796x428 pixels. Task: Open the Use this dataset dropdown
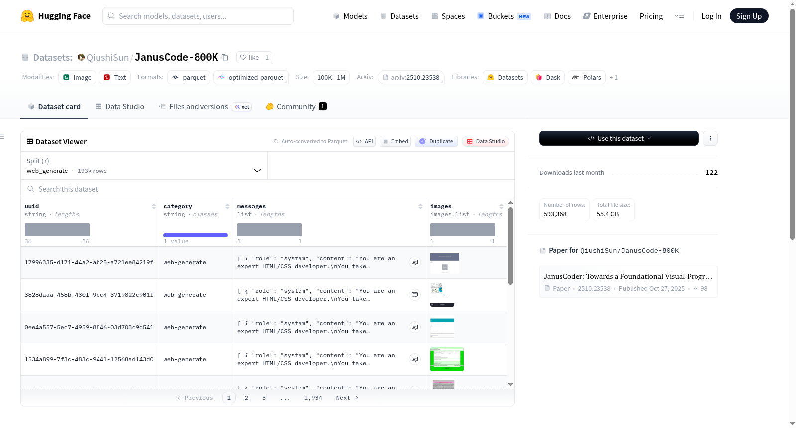(619, 138)
